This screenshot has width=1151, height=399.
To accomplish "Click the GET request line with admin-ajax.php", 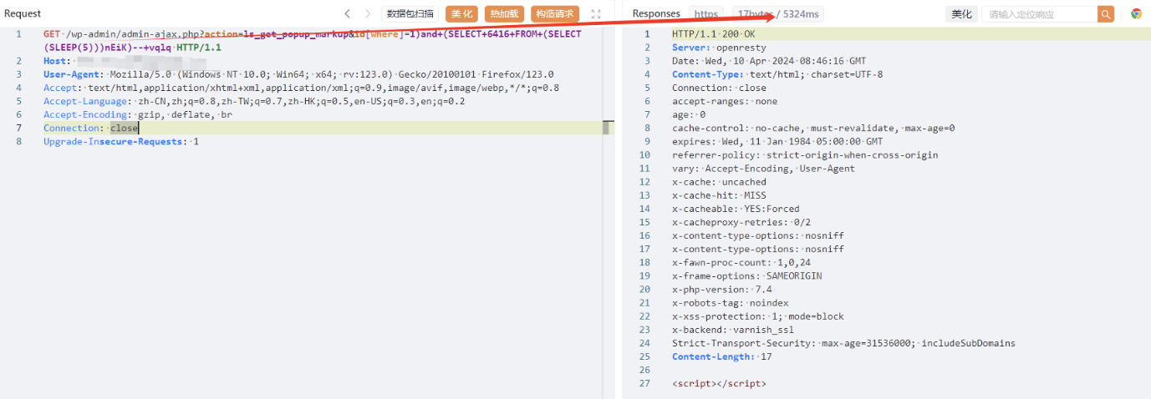I will 313,34.
